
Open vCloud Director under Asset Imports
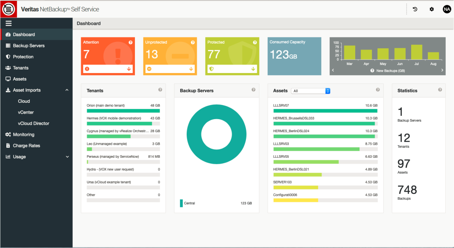[33, 123]
